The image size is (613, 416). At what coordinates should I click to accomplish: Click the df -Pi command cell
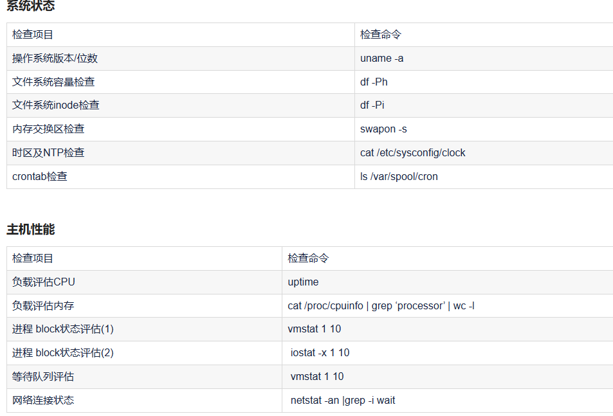click(x=372, y=105)
